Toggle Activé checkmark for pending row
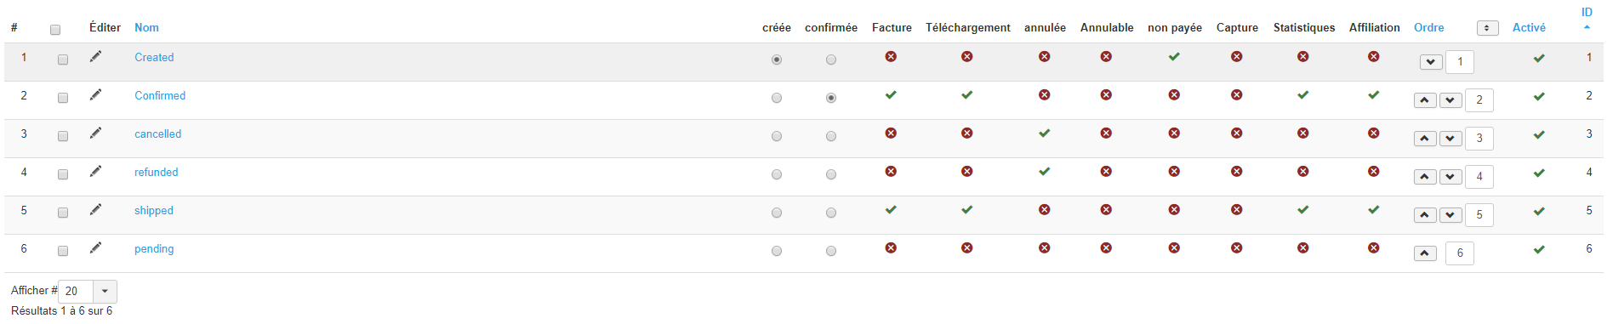 (x=1539, y=250)
